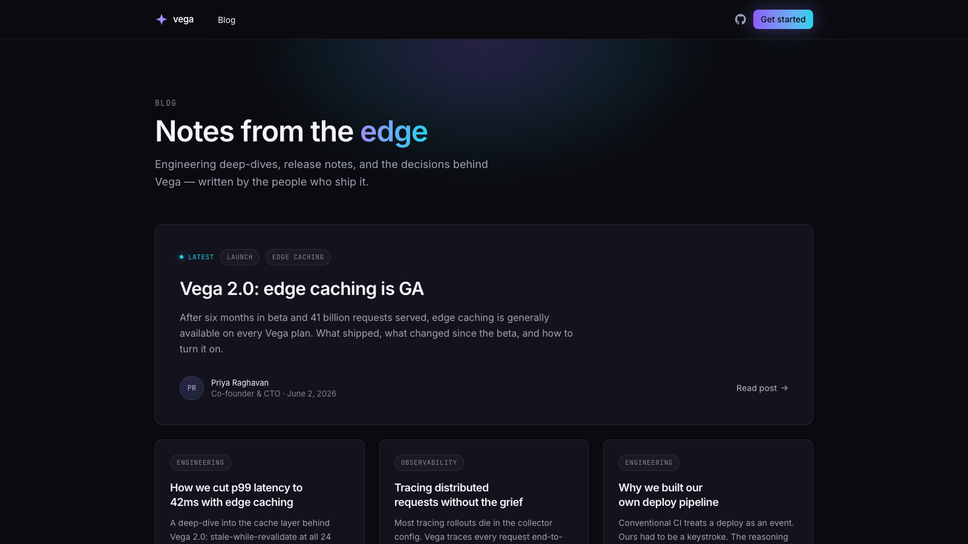Select the first ENGINEERING tag on p99 card
Image resolution: width=968 pixels, height=544 pixels.
[x=200, y=462]
